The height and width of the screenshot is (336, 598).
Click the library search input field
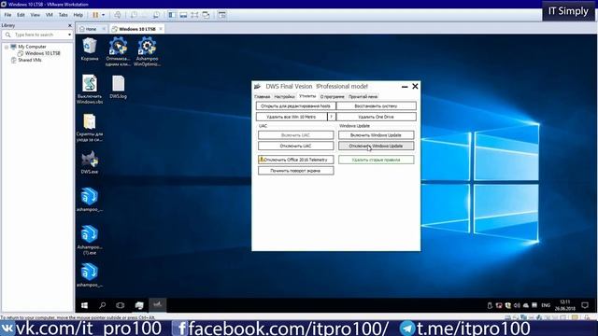[x=37, y=35]
